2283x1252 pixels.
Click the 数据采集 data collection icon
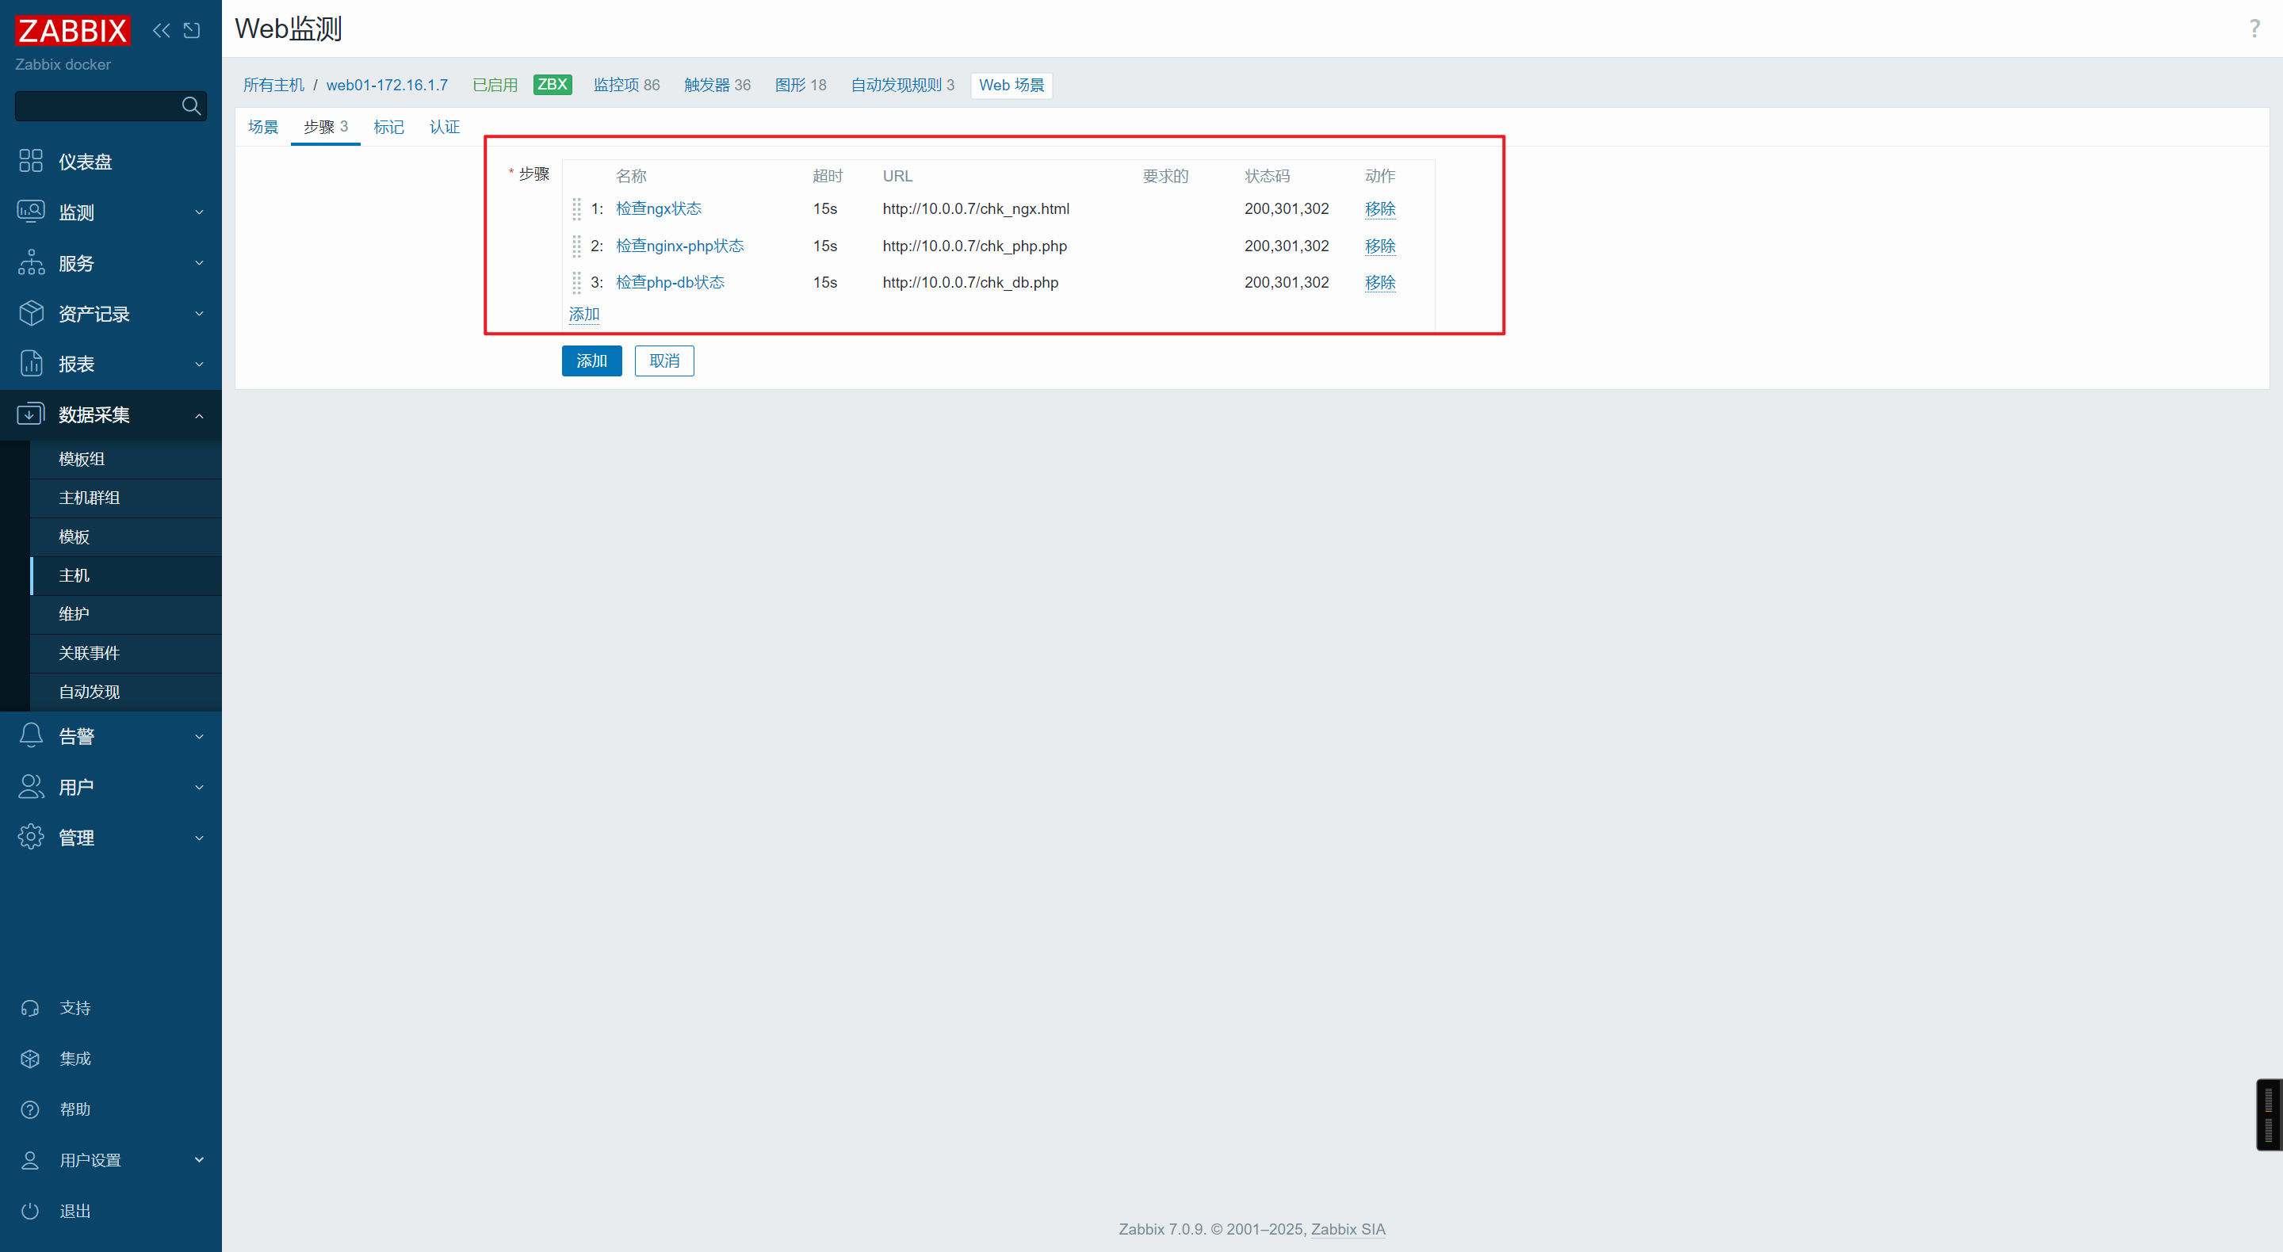click(x=31, y=414)
